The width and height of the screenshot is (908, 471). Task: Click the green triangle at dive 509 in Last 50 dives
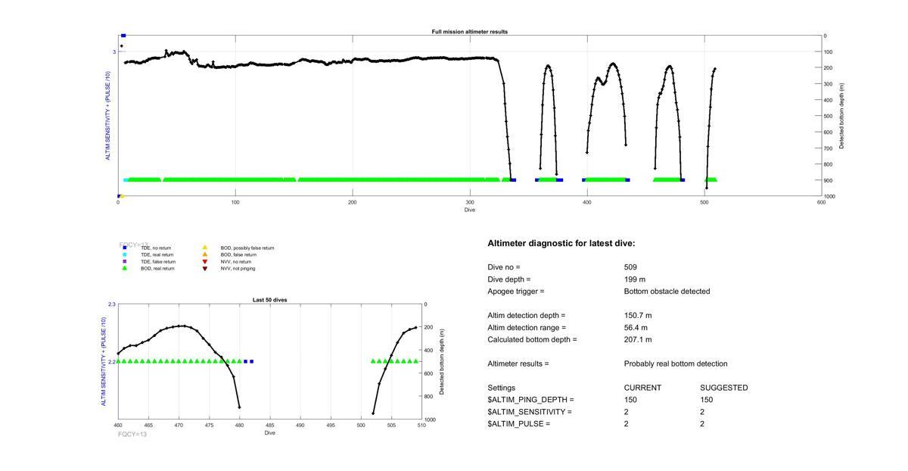(x=416, y=361)
